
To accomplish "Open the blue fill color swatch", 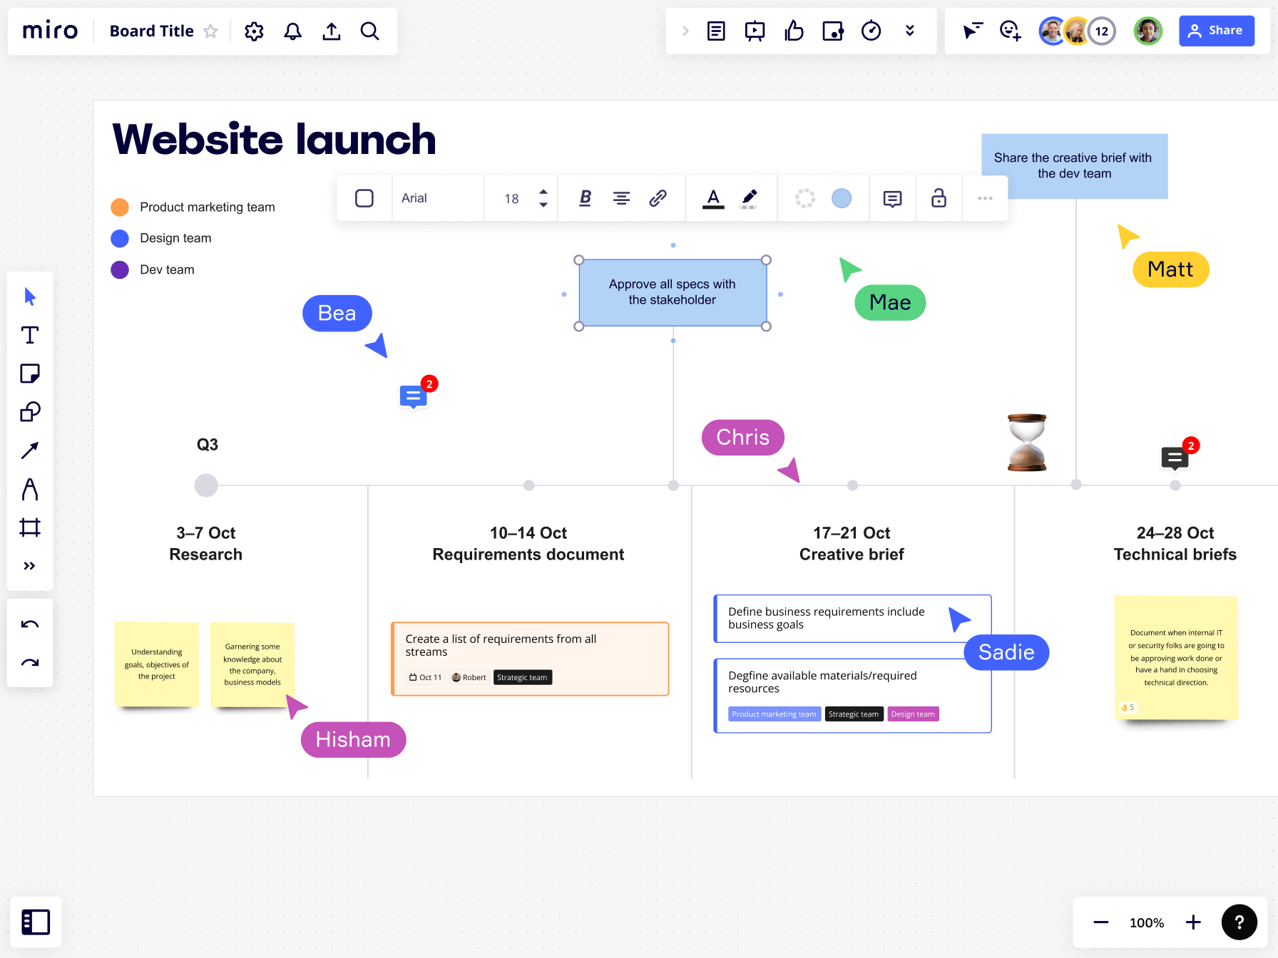I will coord(841,198).
